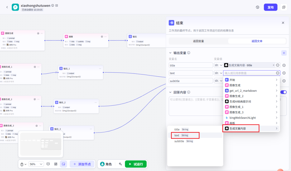
Task: Open the mouse interaction mode dropdown
Action: click(23, 164)
